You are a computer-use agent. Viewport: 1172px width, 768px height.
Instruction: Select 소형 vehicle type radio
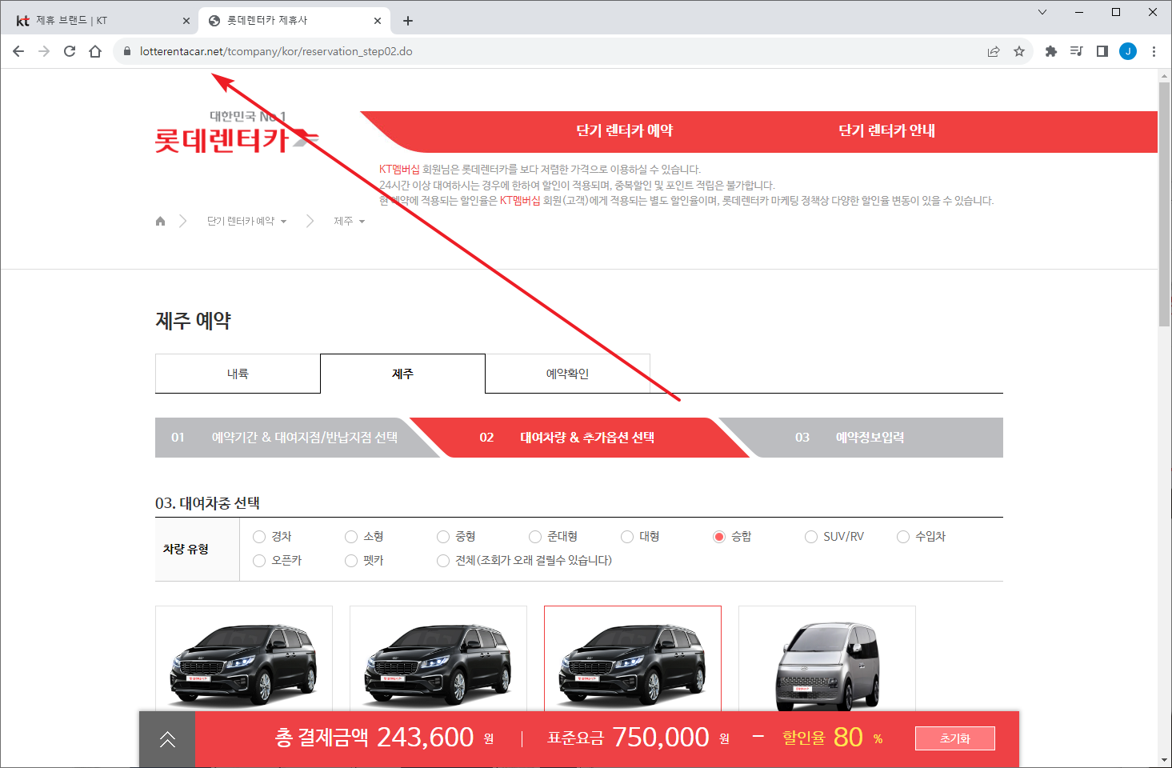pyautogui.click(x=351, y=537)
